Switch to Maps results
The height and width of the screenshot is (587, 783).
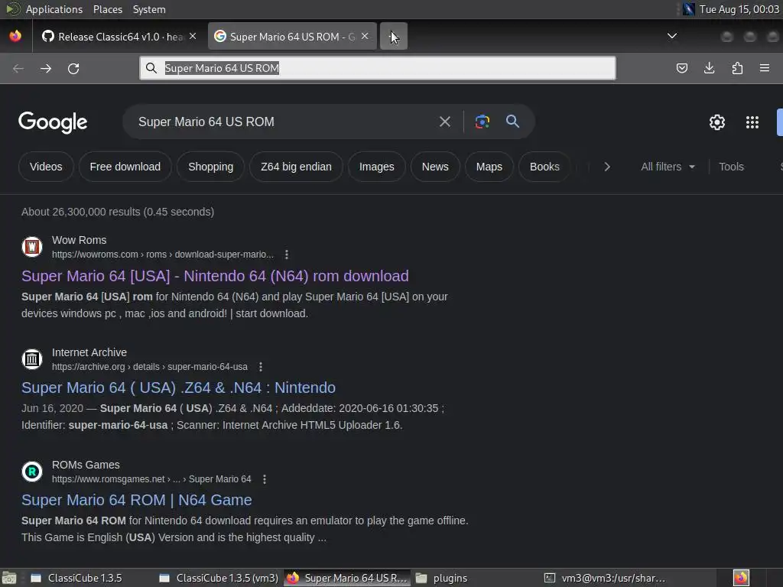point(489,167)
